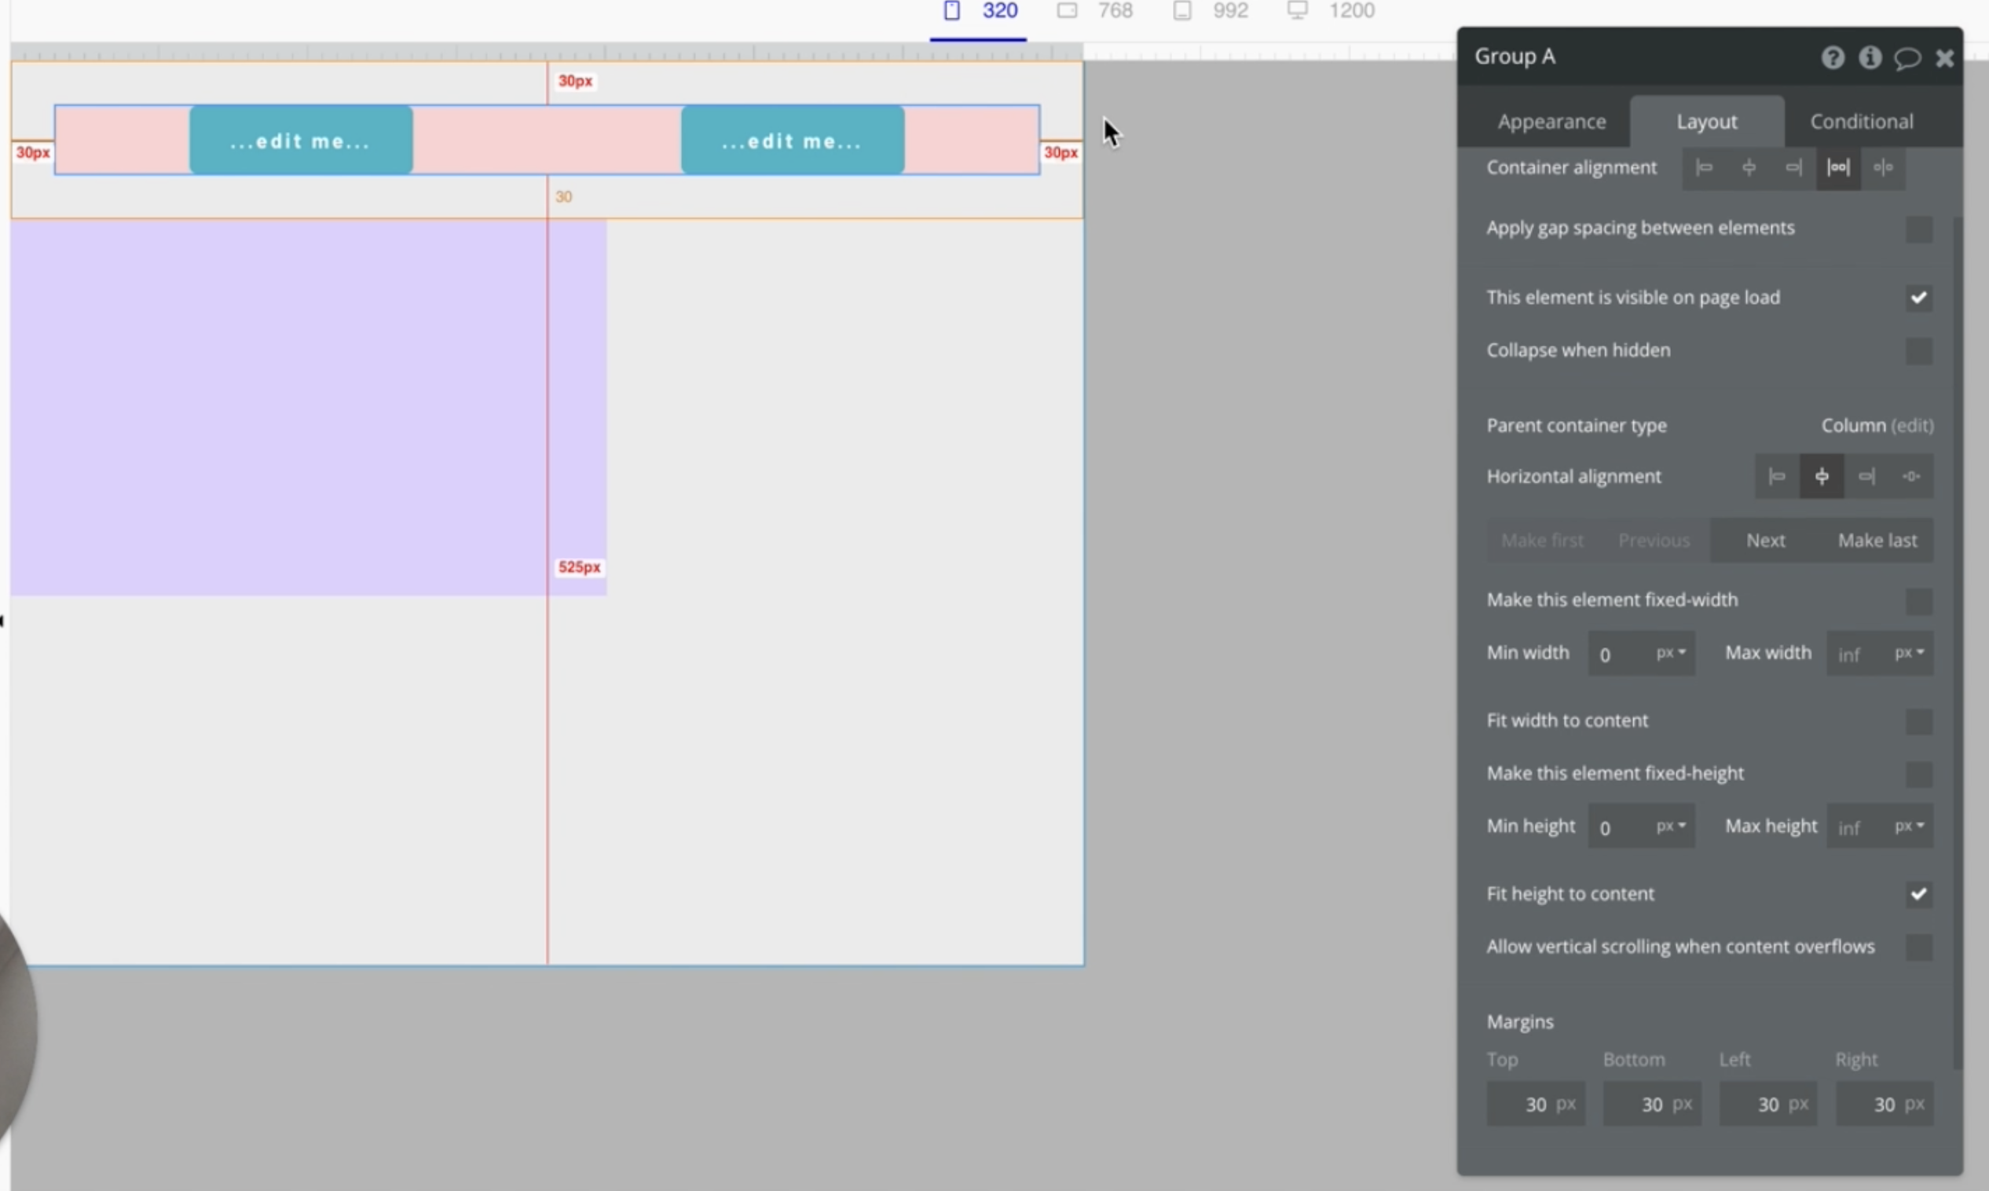Set horizontal alignment to left
Image resolution: width=1989 pixels, height=1191 pixels.
coord(1776,477)
